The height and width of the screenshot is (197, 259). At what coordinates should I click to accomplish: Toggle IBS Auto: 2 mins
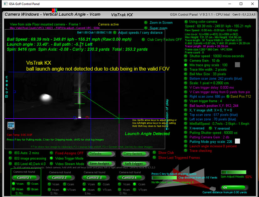click(x=10, y=153)
